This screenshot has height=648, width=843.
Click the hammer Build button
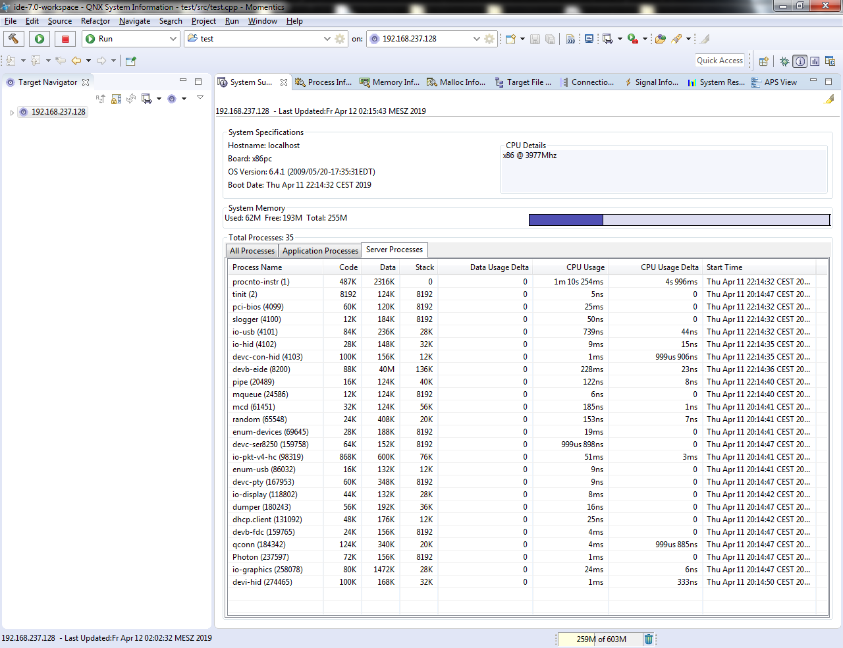(14, 39)
